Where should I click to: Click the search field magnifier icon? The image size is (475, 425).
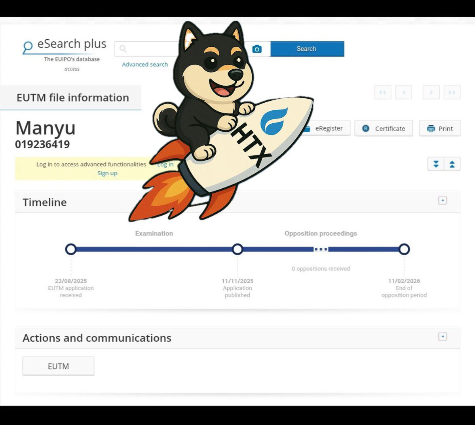(x=123, y=49)
